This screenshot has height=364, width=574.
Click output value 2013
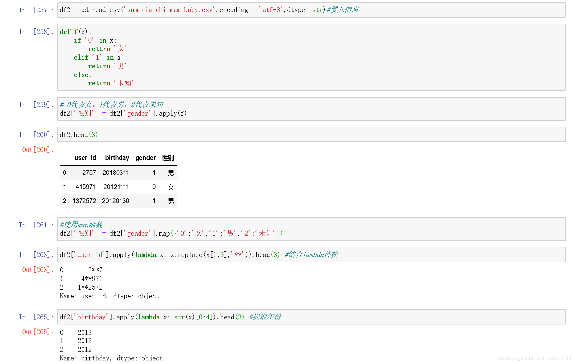(x=84, y=332)
